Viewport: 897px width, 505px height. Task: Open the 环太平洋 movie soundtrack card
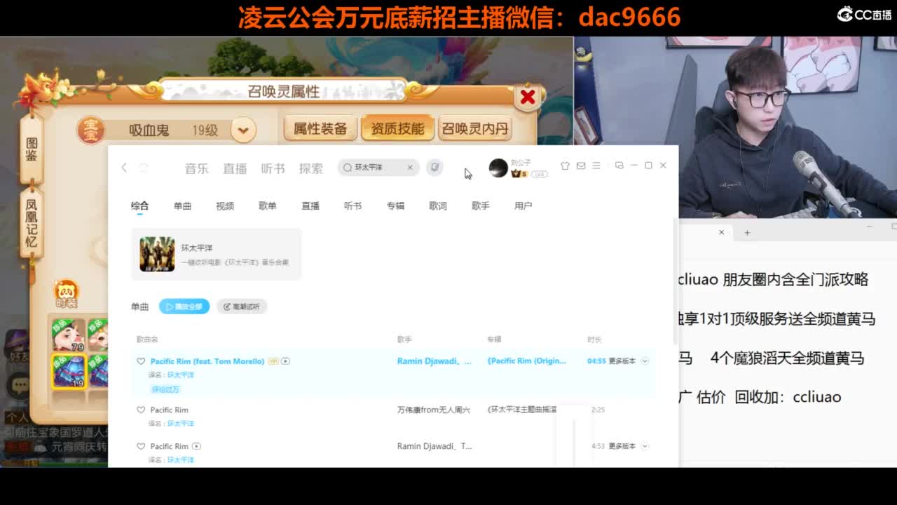(x=217, y=254)
